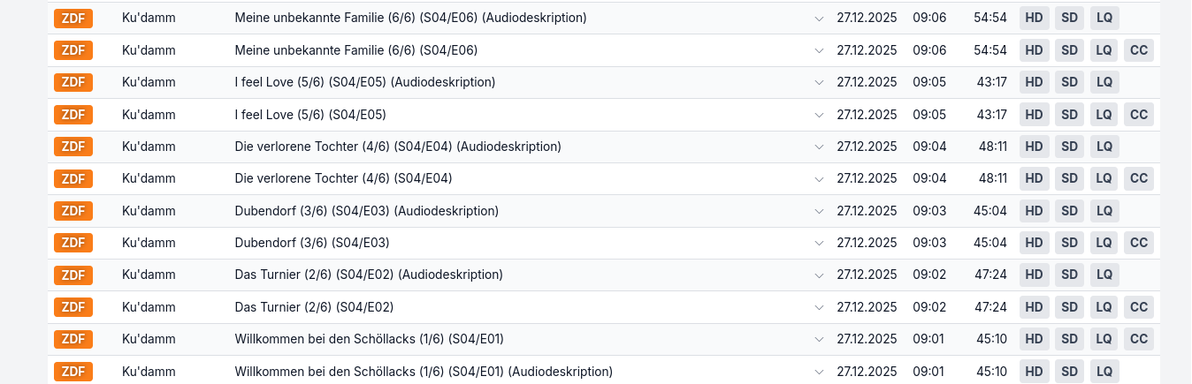The height and width of the screenshot is (384, 1192).
Task: Select LQ for Dubendorf (3/6) Audiodeskription
Action: (x=1104, y=211)
